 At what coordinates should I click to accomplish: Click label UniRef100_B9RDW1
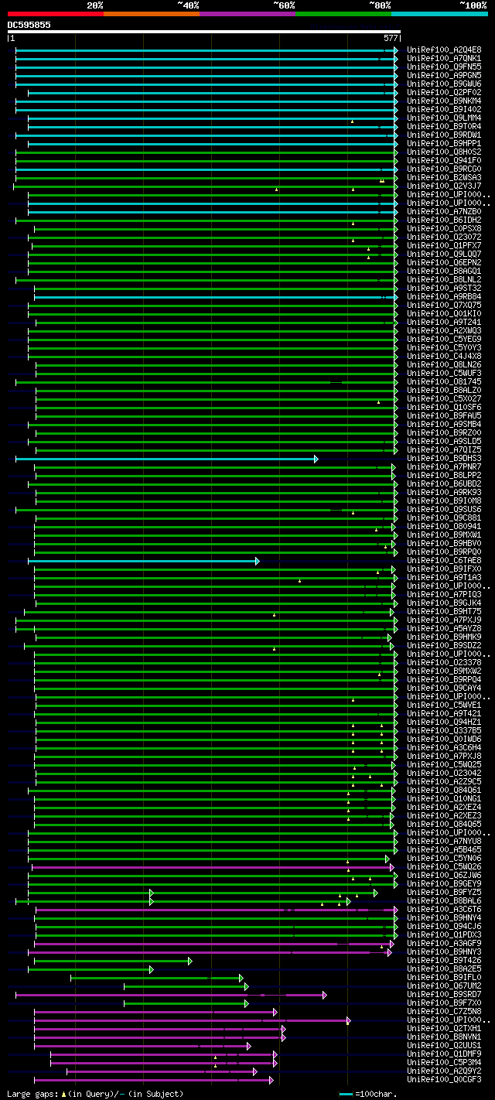(444, 135)
